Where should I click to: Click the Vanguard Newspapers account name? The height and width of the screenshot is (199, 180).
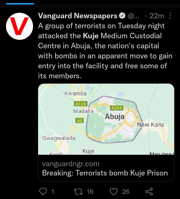(x=78, y=16)
